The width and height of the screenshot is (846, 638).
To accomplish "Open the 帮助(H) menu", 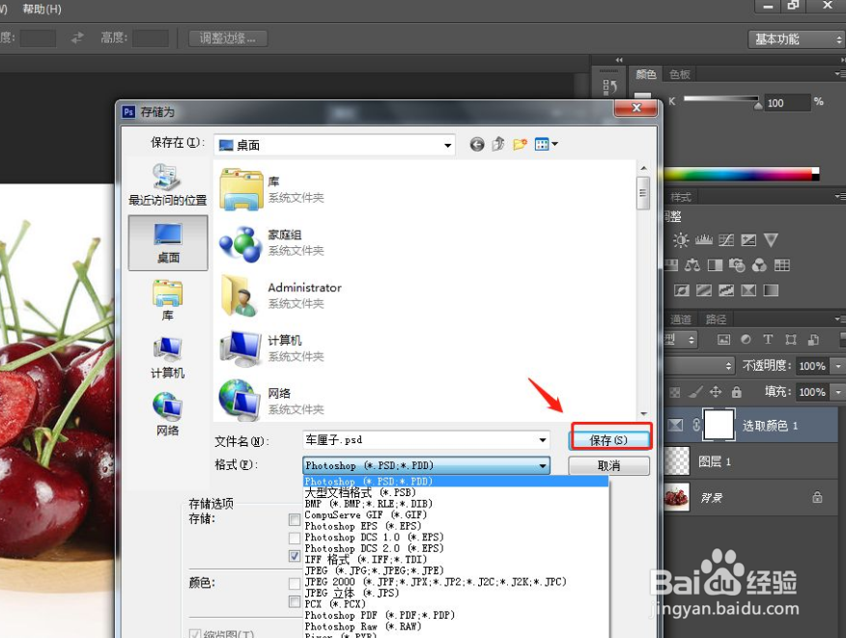I will click(42, 9).
